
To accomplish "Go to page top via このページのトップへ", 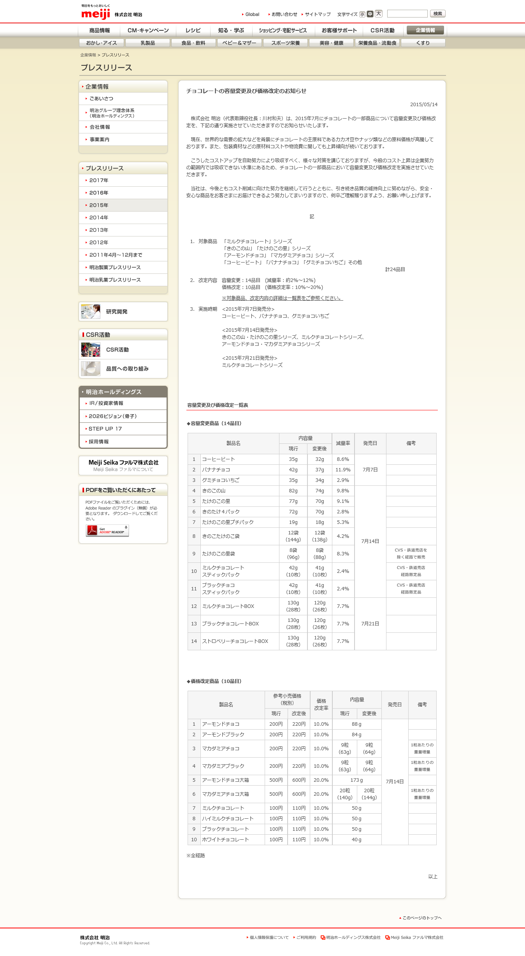I will (x=422, y=918).
